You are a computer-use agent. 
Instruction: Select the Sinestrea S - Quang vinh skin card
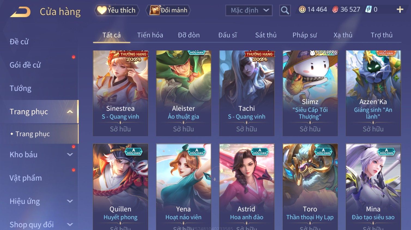(120, 93)
